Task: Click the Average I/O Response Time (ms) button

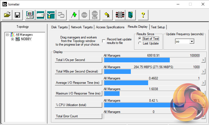Action: coord(78,82)
